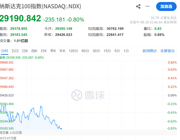Screen dimensions: 180x140
Task: Open 区间统计 range statistics
Action: (x=150, y=51)
